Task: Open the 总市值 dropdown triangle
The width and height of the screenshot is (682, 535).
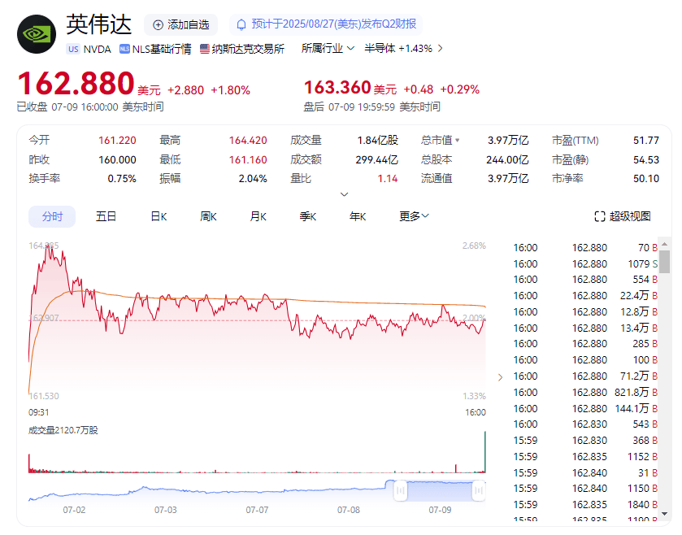Action: pos(457,140)
